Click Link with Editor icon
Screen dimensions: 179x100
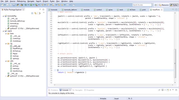point(36,13)
